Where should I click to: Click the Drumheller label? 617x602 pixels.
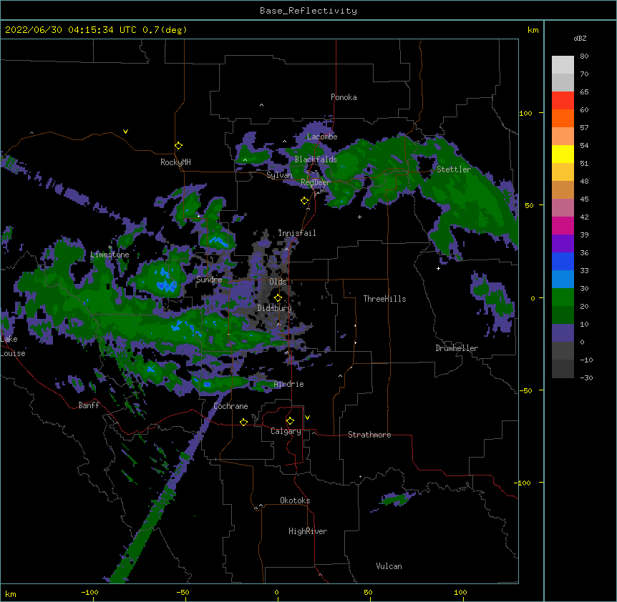point(457,348)
